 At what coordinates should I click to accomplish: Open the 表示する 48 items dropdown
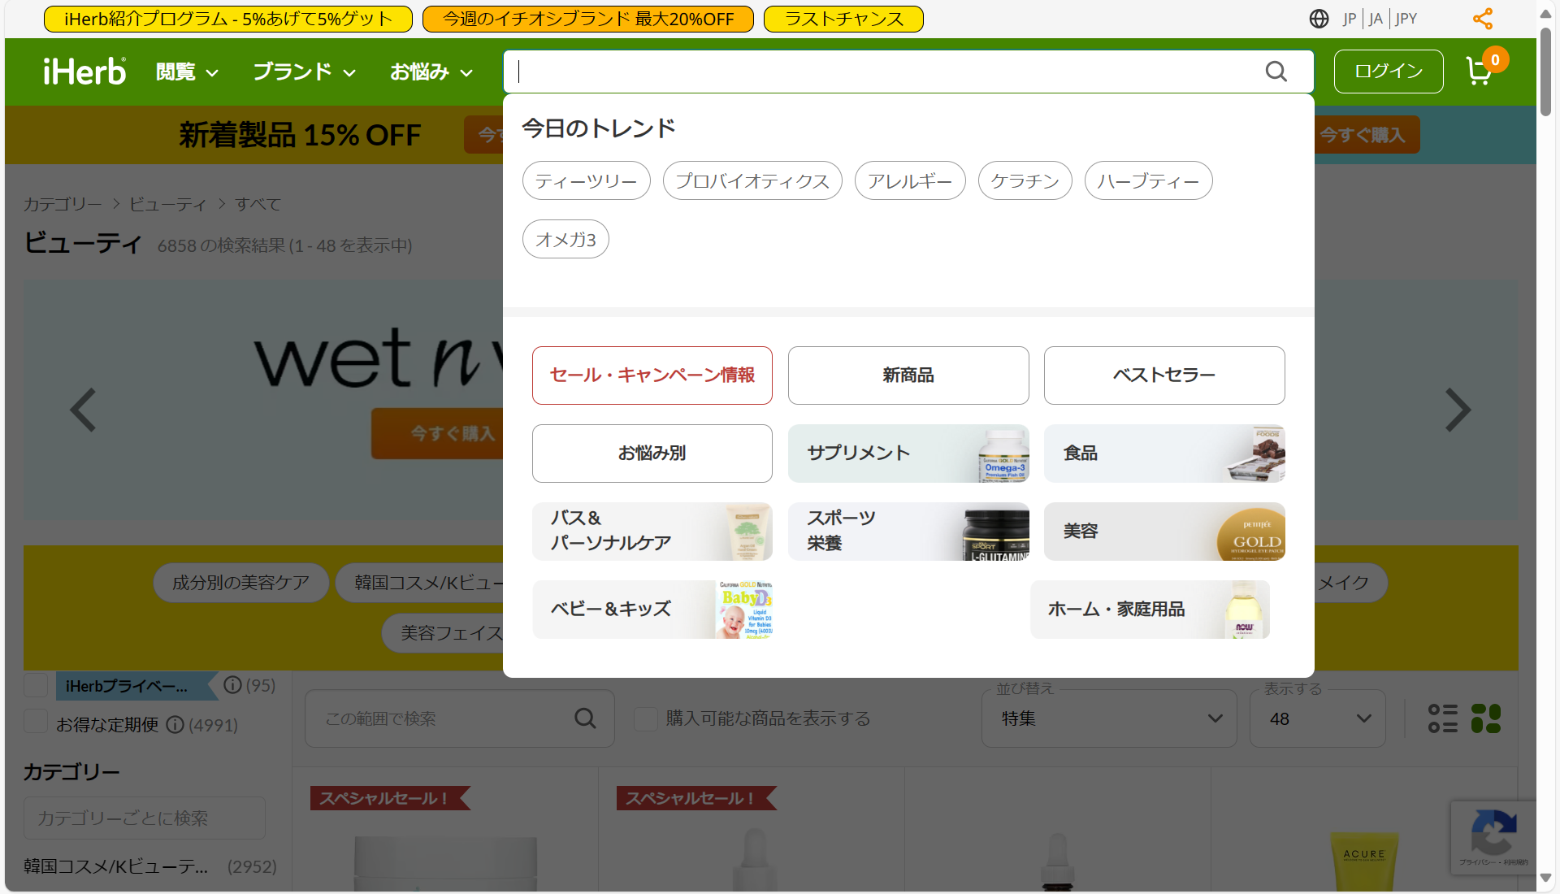tap(1318, 718)
